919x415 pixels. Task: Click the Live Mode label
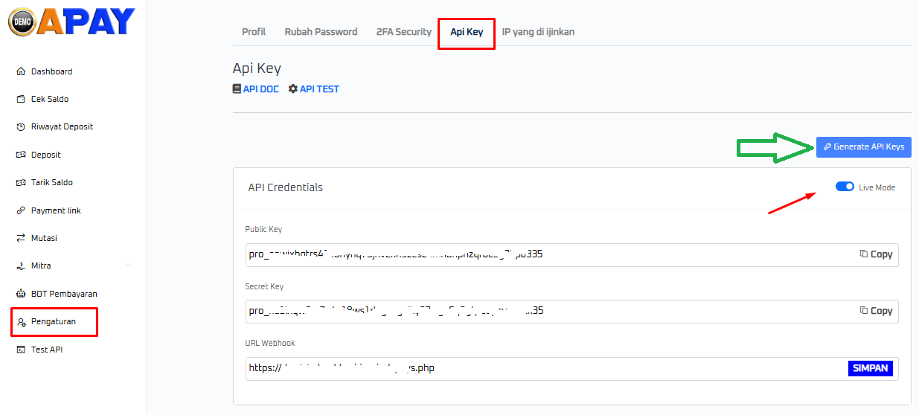(877, 187)
